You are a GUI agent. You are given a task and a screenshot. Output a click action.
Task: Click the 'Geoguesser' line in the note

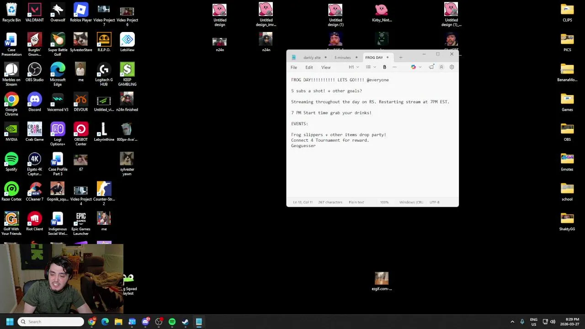pos(303,146)
